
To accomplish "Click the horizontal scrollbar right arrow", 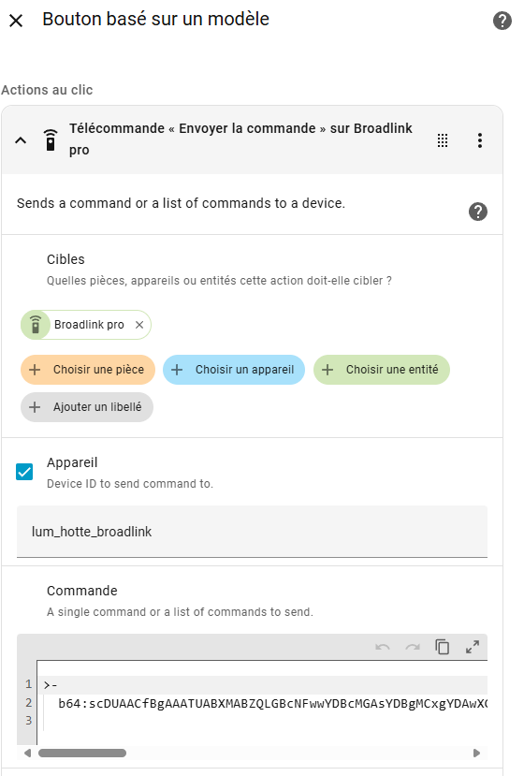I will click(476, 754).
